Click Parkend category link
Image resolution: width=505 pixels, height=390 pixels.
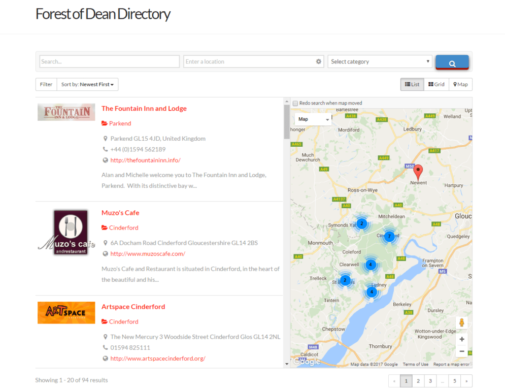click(x=120, y=123)
